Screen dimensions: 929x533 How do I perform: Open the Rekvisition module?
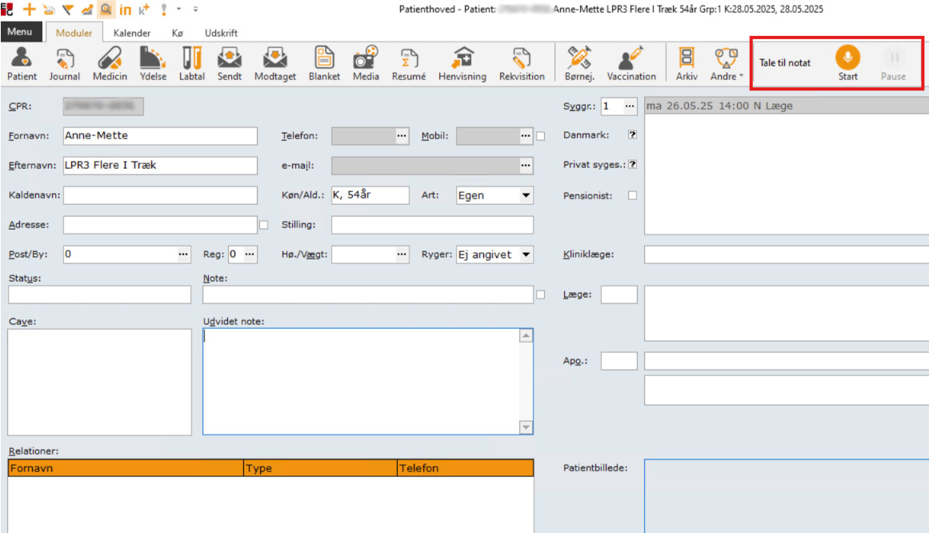(x=522, y=64)
